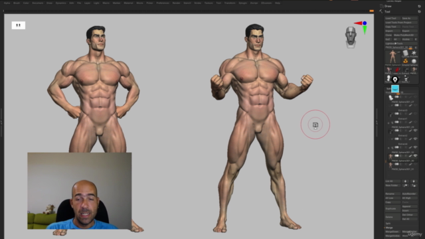
Task: Collapse the Merge section
Action: [389, 228]
